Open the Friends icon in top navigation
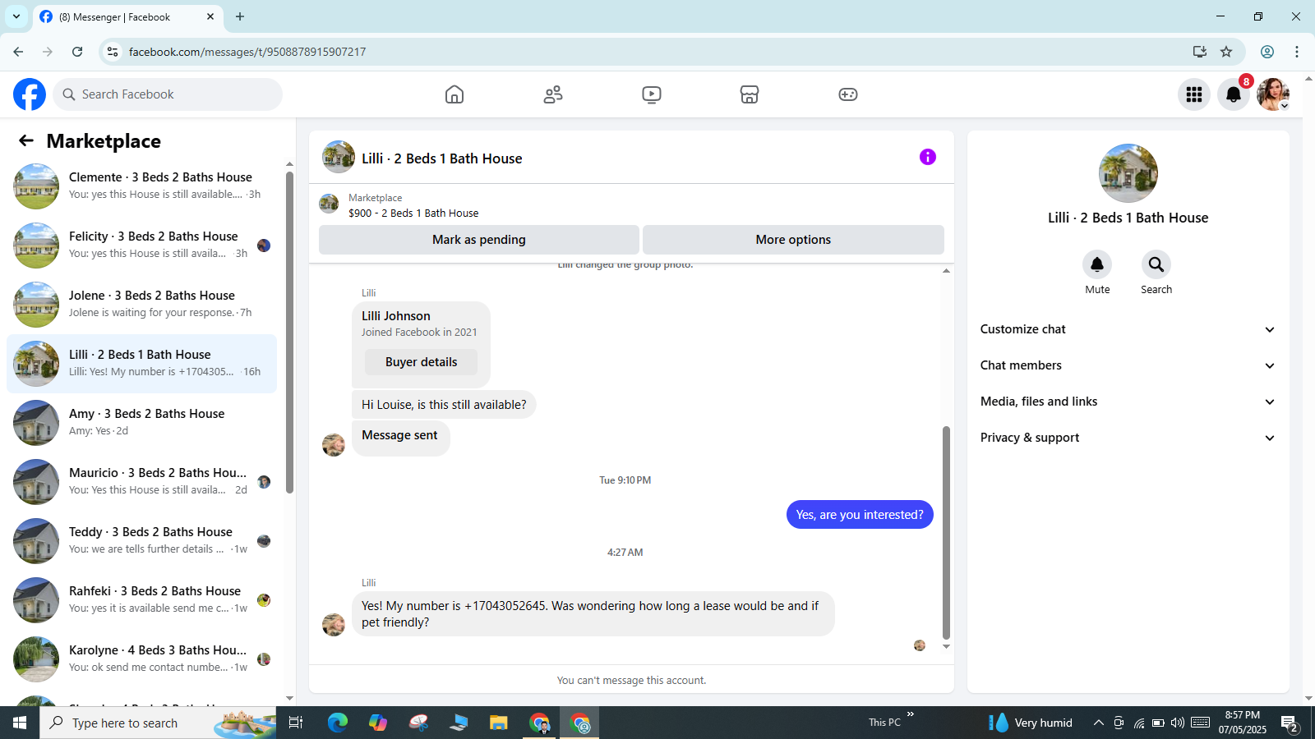This screenshot has height=739, width=1315. click(553, 94)
